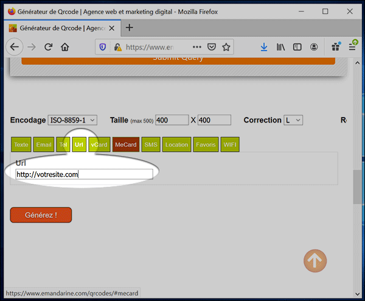Bookmark this page with the star icon
The image size is (365, 301).
pos(226,47)
